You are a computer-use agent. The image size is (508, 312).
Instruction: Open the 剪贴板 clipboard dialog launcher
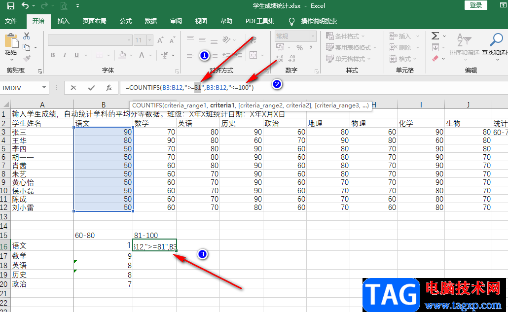point(40,71)
